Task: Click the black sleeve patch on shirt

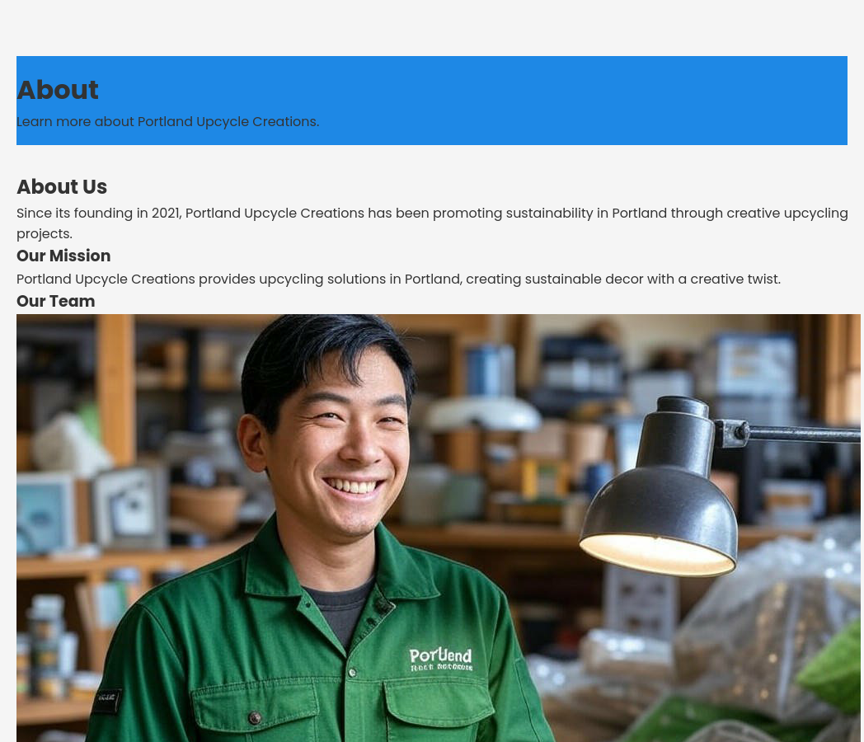Action: 106,700
